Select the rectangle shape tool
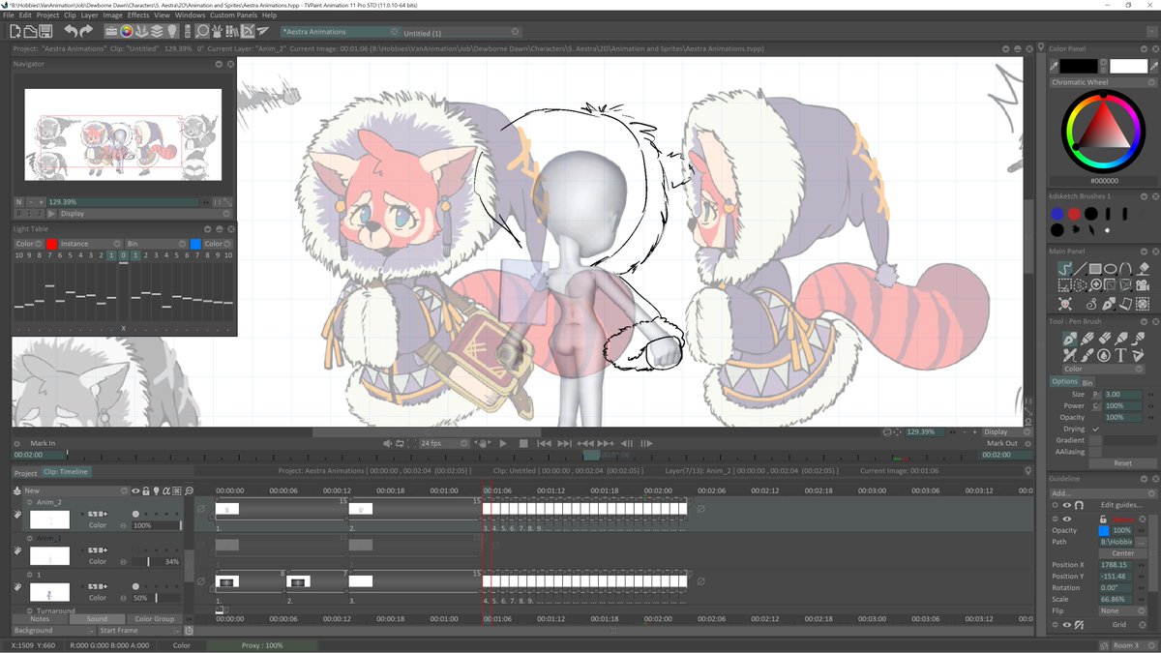1161x653 pixels. 1095,268
